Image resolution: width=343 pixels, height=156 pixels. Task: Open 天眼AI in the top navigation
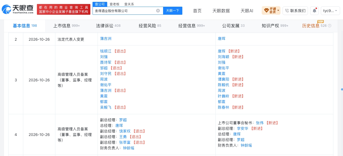[247, 11]
